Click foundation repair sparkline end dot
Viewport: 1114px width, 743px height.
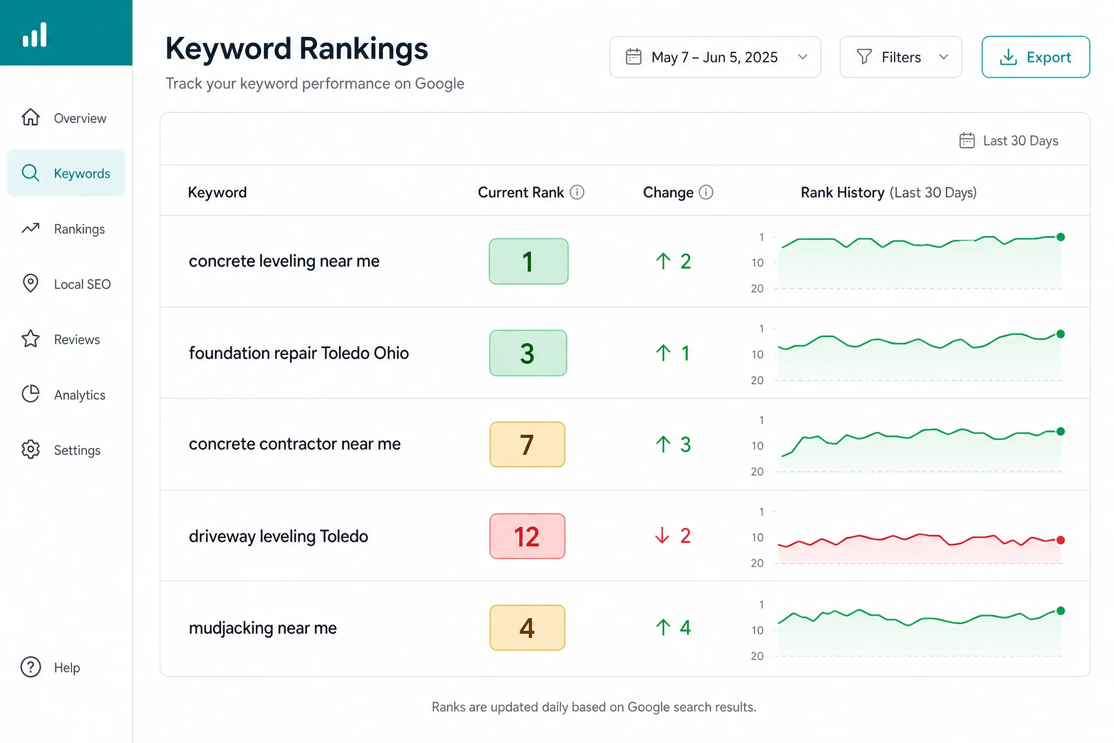click(1061, 334)
